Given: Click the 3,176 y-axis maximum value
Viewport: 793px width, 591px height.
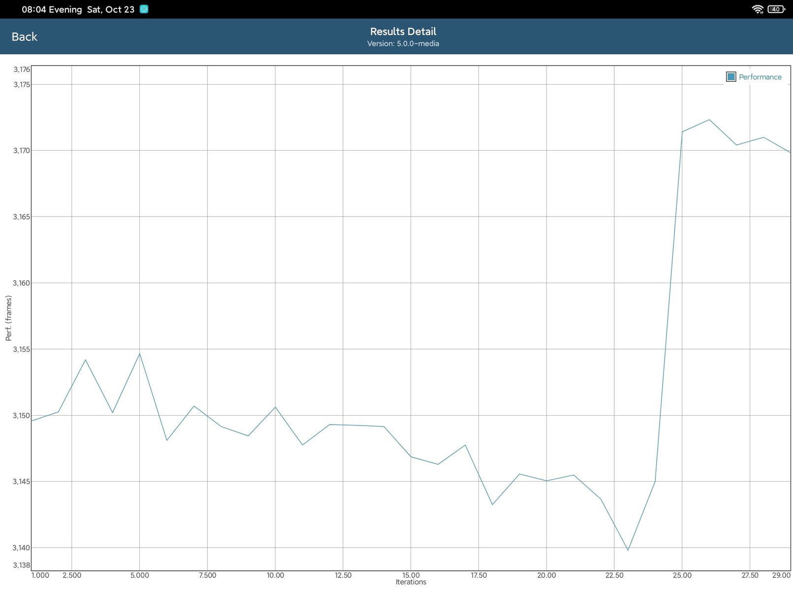Looking at the screenshot, I should point(22,69).
